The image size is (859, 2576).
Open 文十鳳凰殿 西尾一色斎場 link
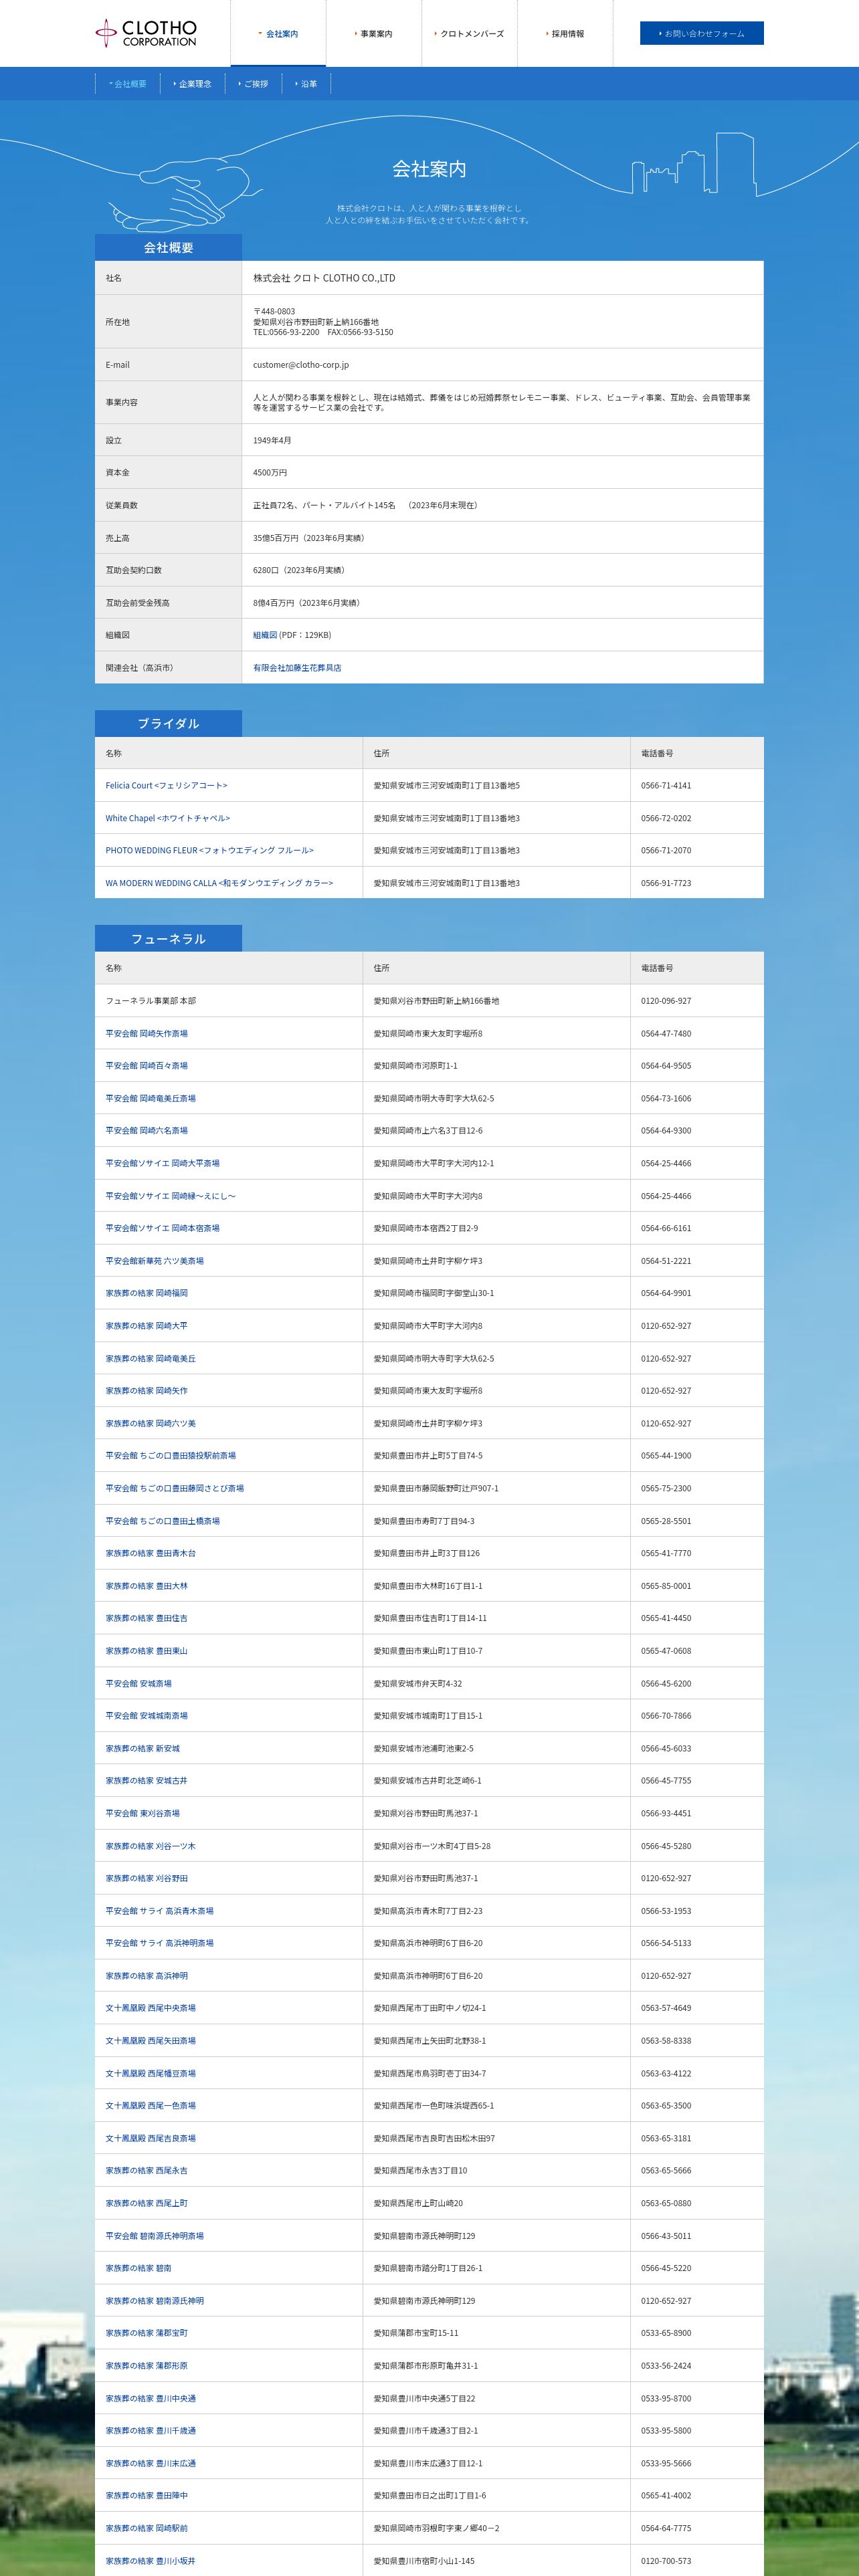pos(151,2106)
